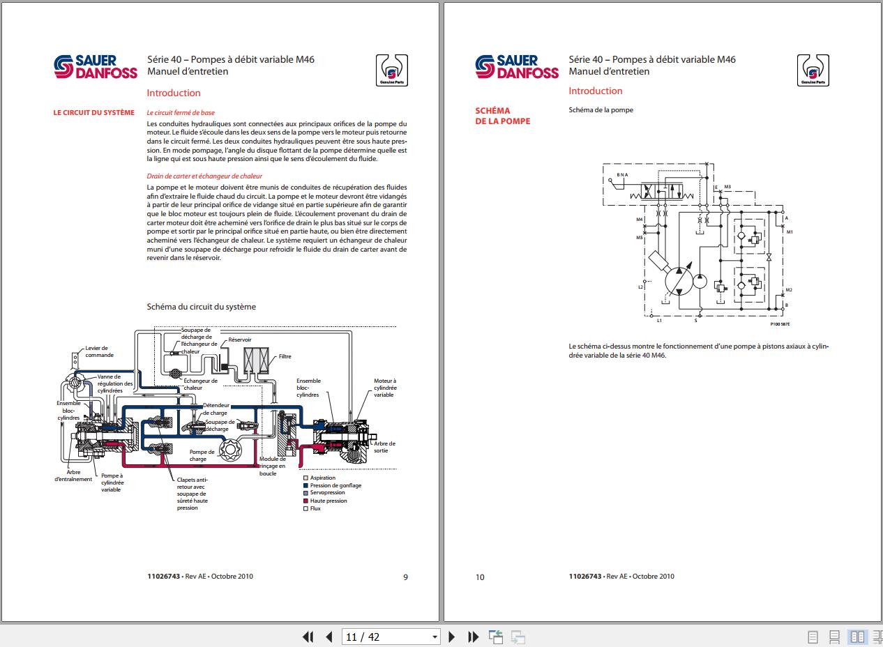Enable continuous scrolling page view
Screen dimensions: 883x647
pyautogui.click(x=834, y=637)
